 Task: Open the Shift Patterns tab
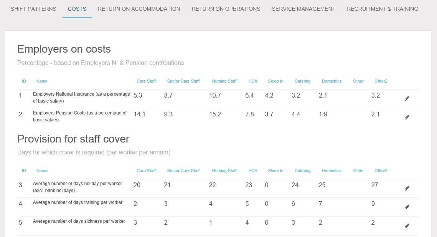point(33,9)
